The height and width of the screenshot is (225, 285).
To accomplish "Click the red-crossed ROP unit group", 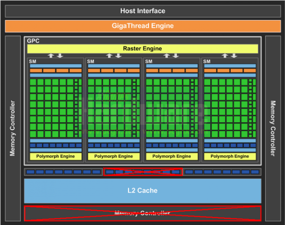I will tap(143, 172).
